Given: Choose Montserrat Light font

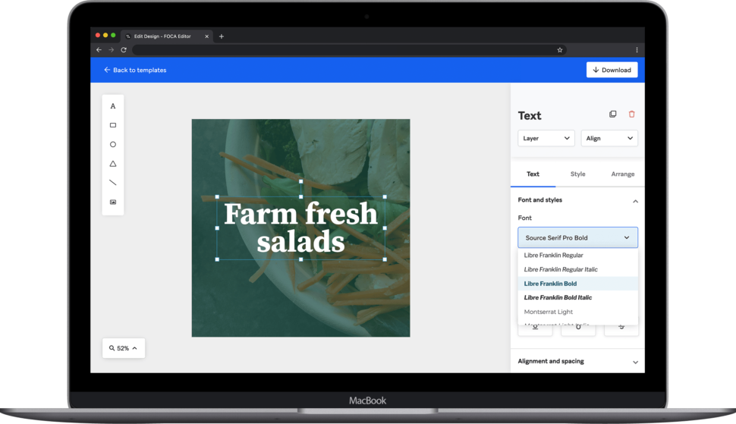Looking at the screenshot, I should coord(578,312).
